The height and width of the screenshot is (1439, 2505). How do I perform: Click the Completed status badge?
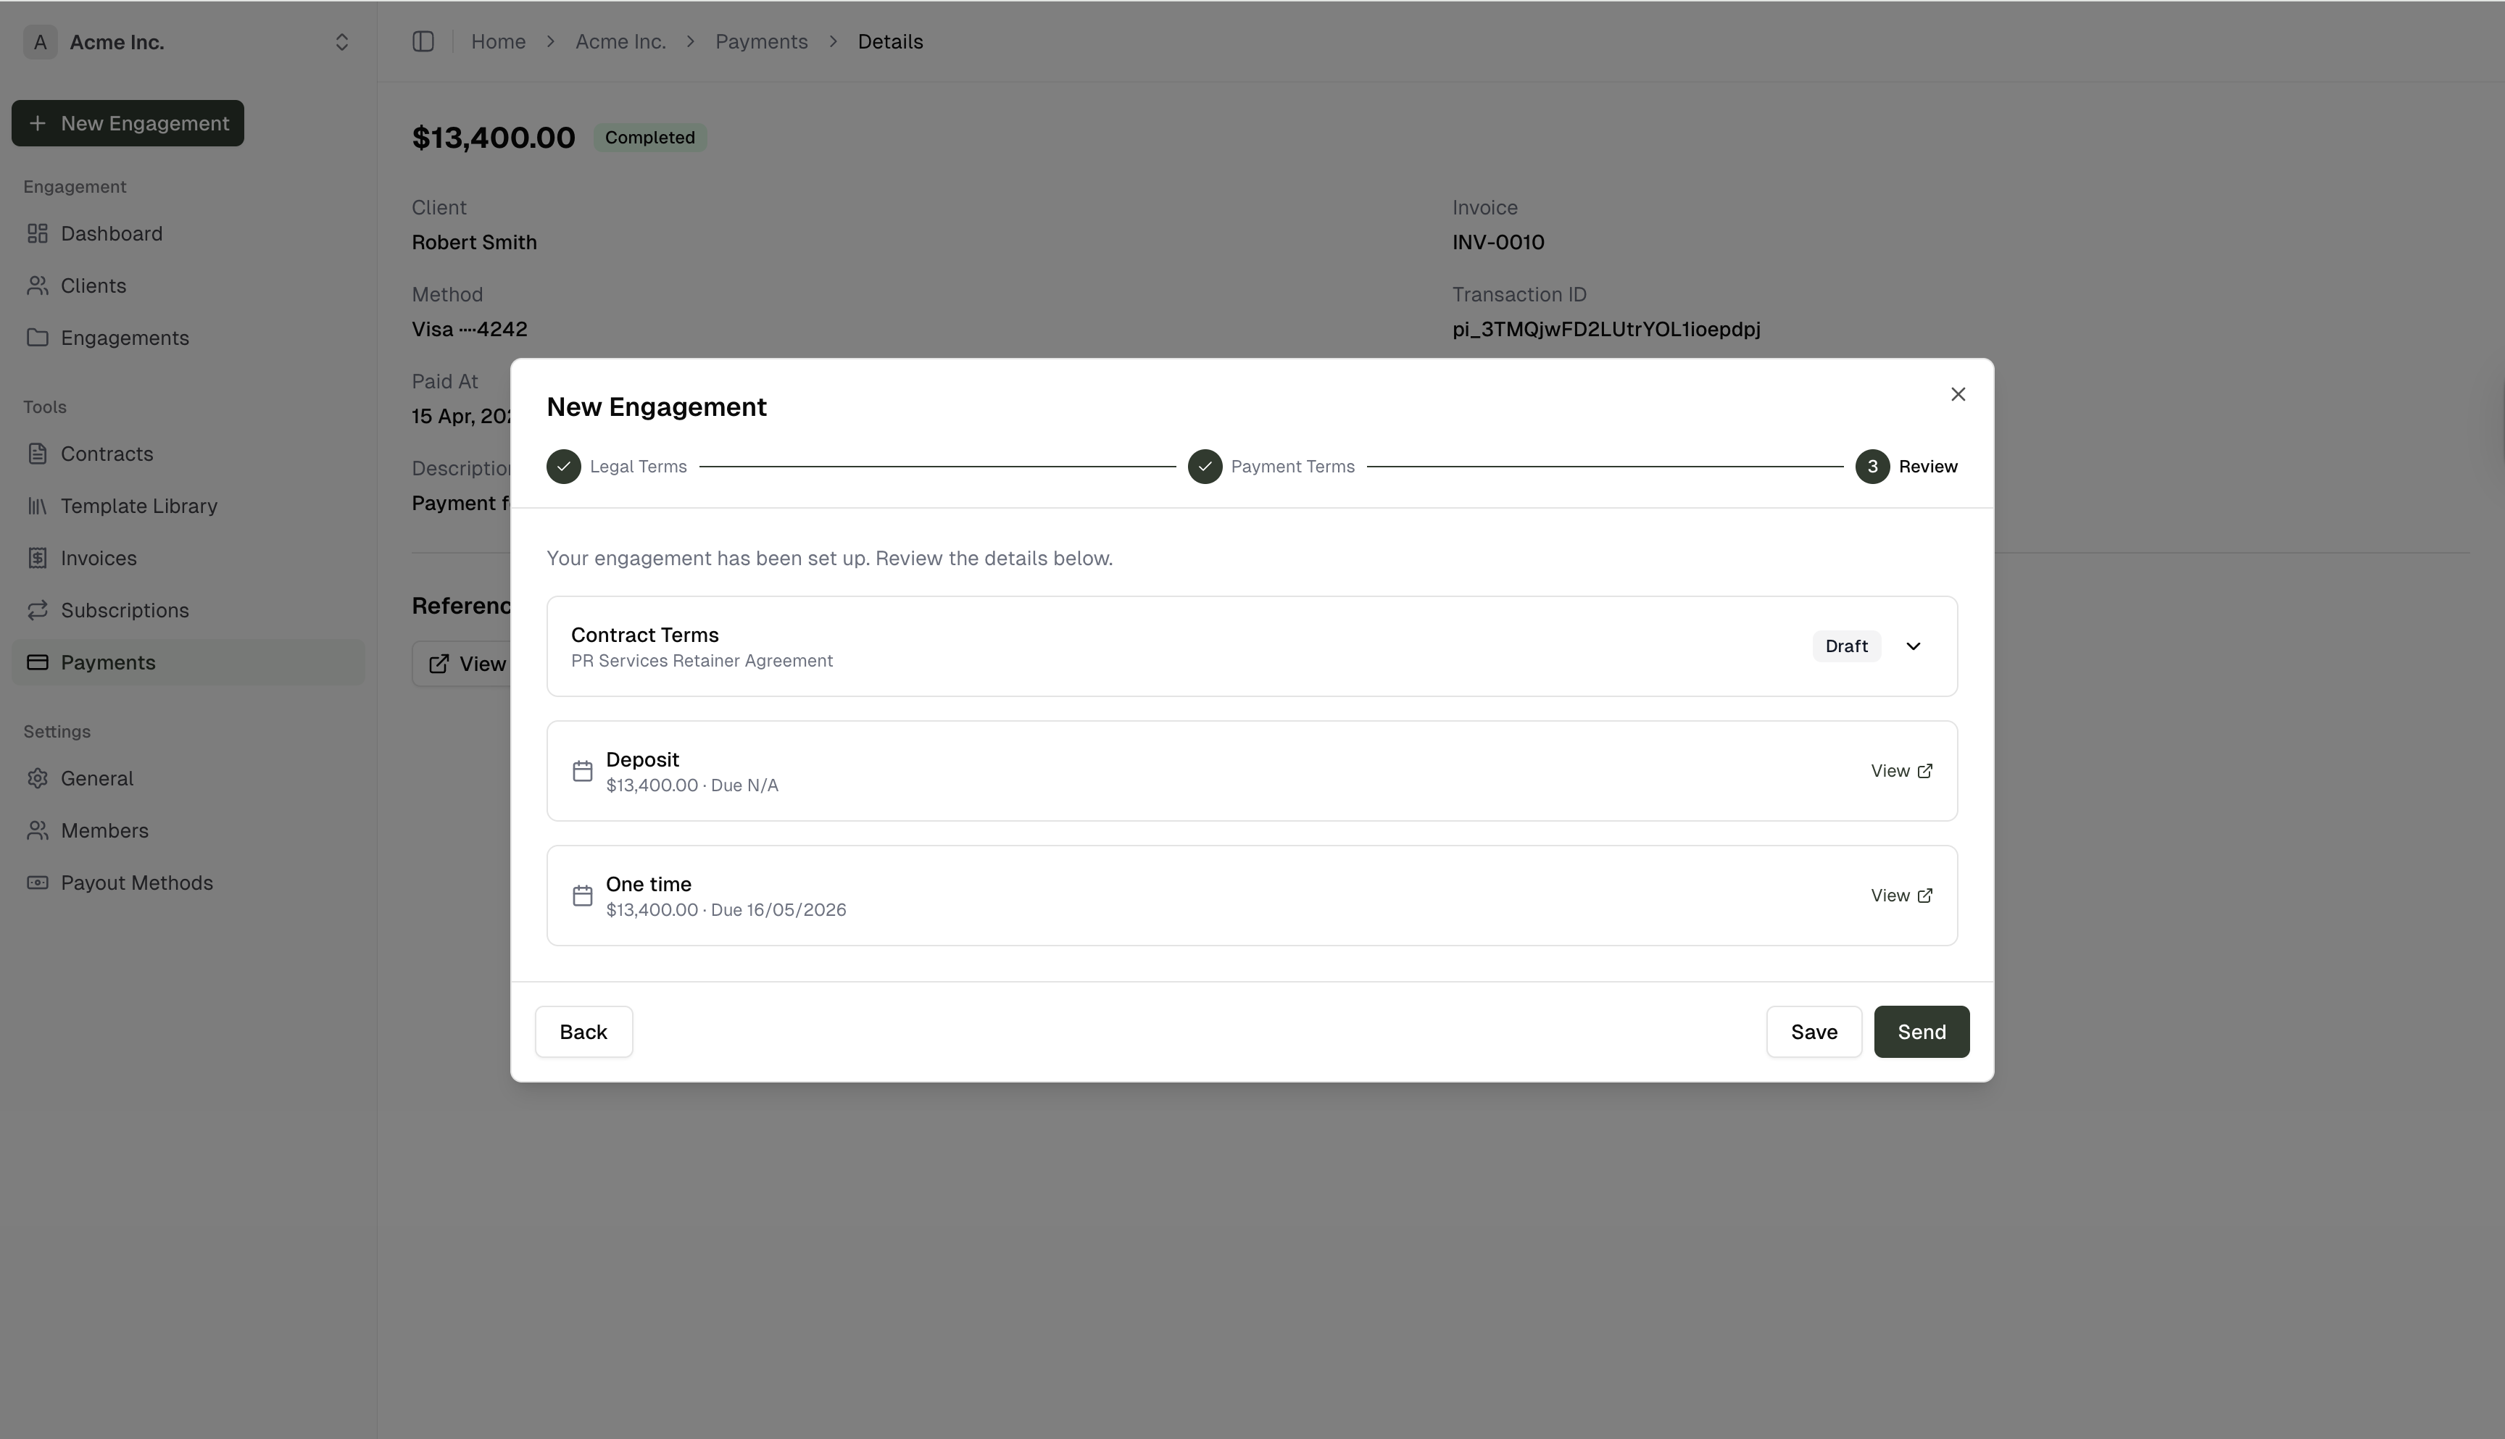tap(649, 138)
